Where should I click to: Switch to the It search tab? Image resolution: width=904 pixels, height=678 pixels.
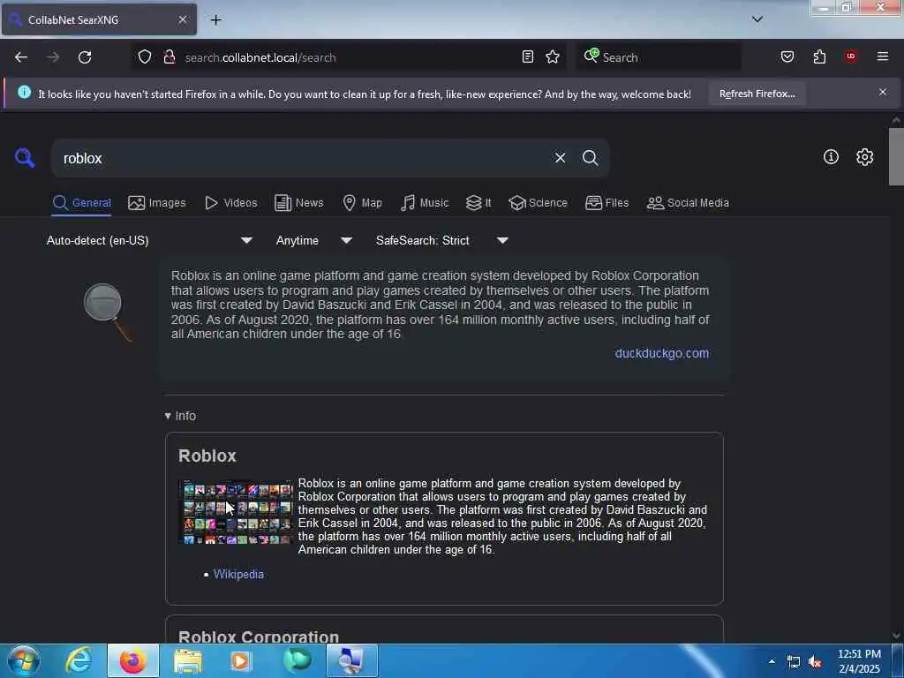pos(478,203)
